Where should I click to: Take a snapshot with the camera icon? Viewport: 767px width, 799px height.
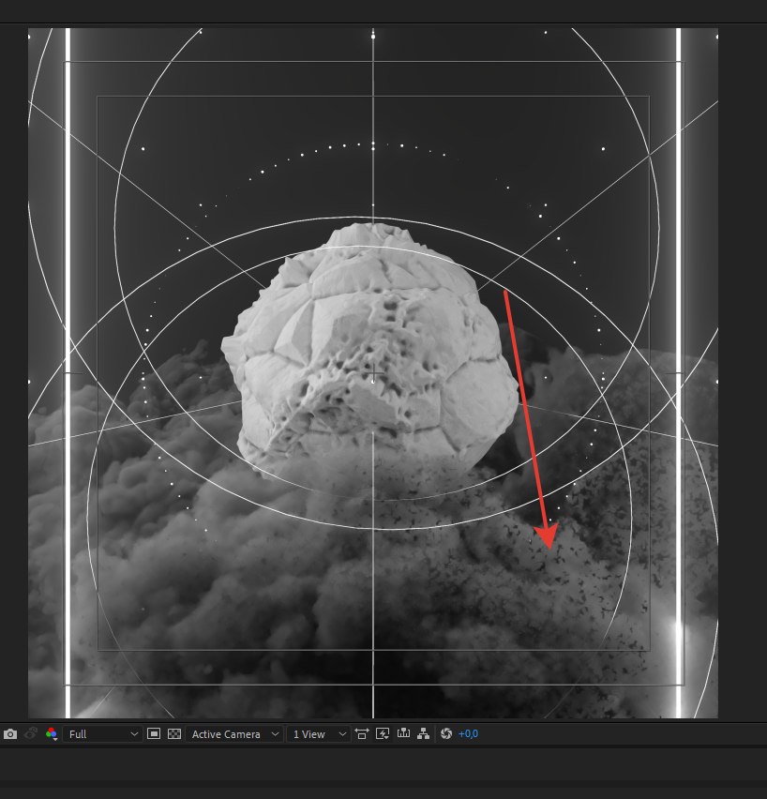click(10, 733)
